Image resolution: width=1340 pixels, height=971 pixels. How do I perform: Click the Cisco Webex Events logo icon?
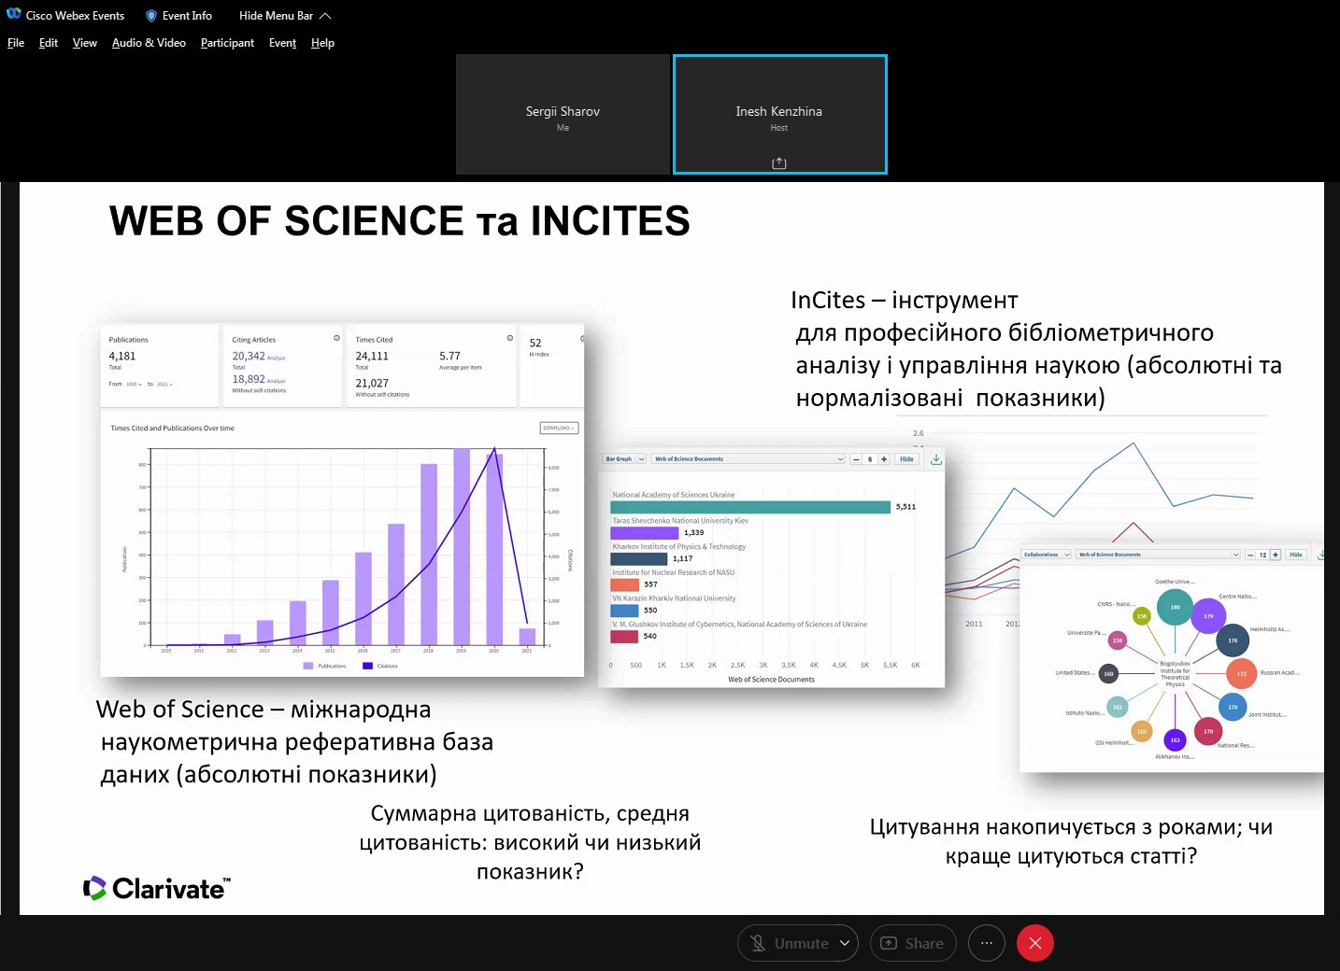13,14
